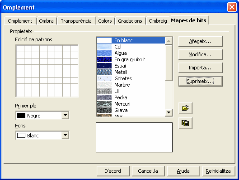Click the bitmap list scroll down arrow
This screenshot has width=239, height=180.
169,112
